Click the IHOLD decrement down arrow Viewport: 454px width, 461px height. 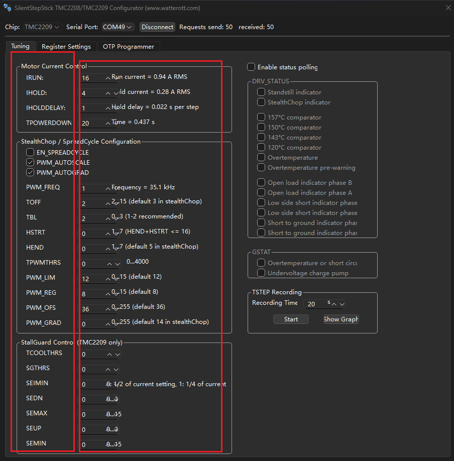point(117,93)
